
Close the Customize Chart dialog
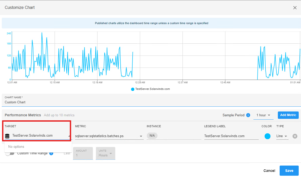295,8
